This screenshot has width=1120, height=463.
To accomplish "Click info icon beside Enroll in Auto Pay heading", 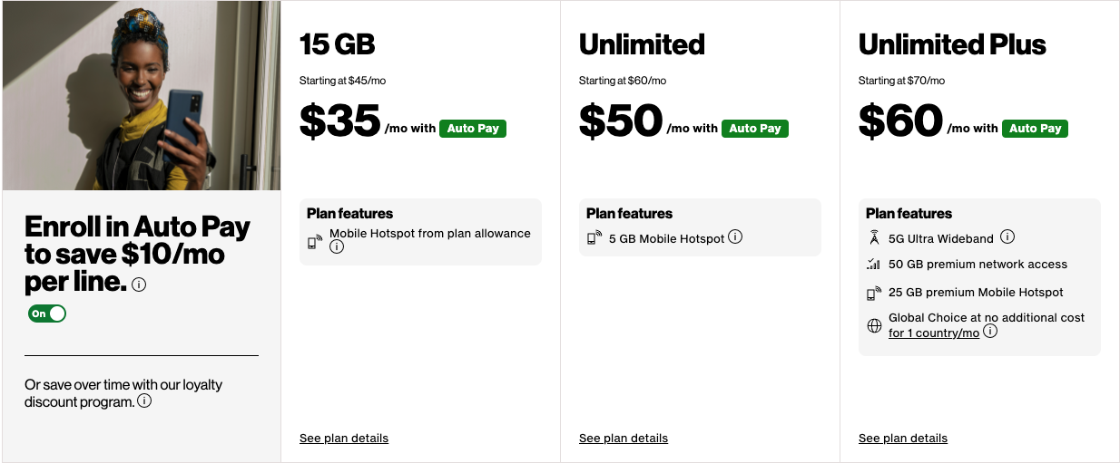I will click(139, 285).
